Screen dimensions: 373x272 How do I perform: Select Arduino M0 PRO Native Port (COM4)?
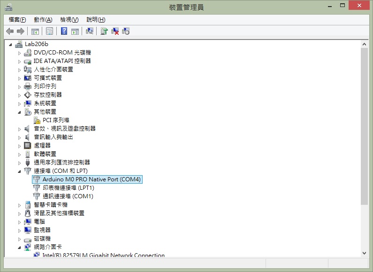[x=87, y=179]
